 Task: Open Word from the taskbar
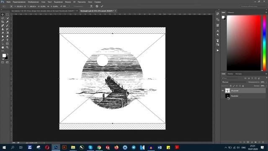pyautogui.click(x=160, y=147)
